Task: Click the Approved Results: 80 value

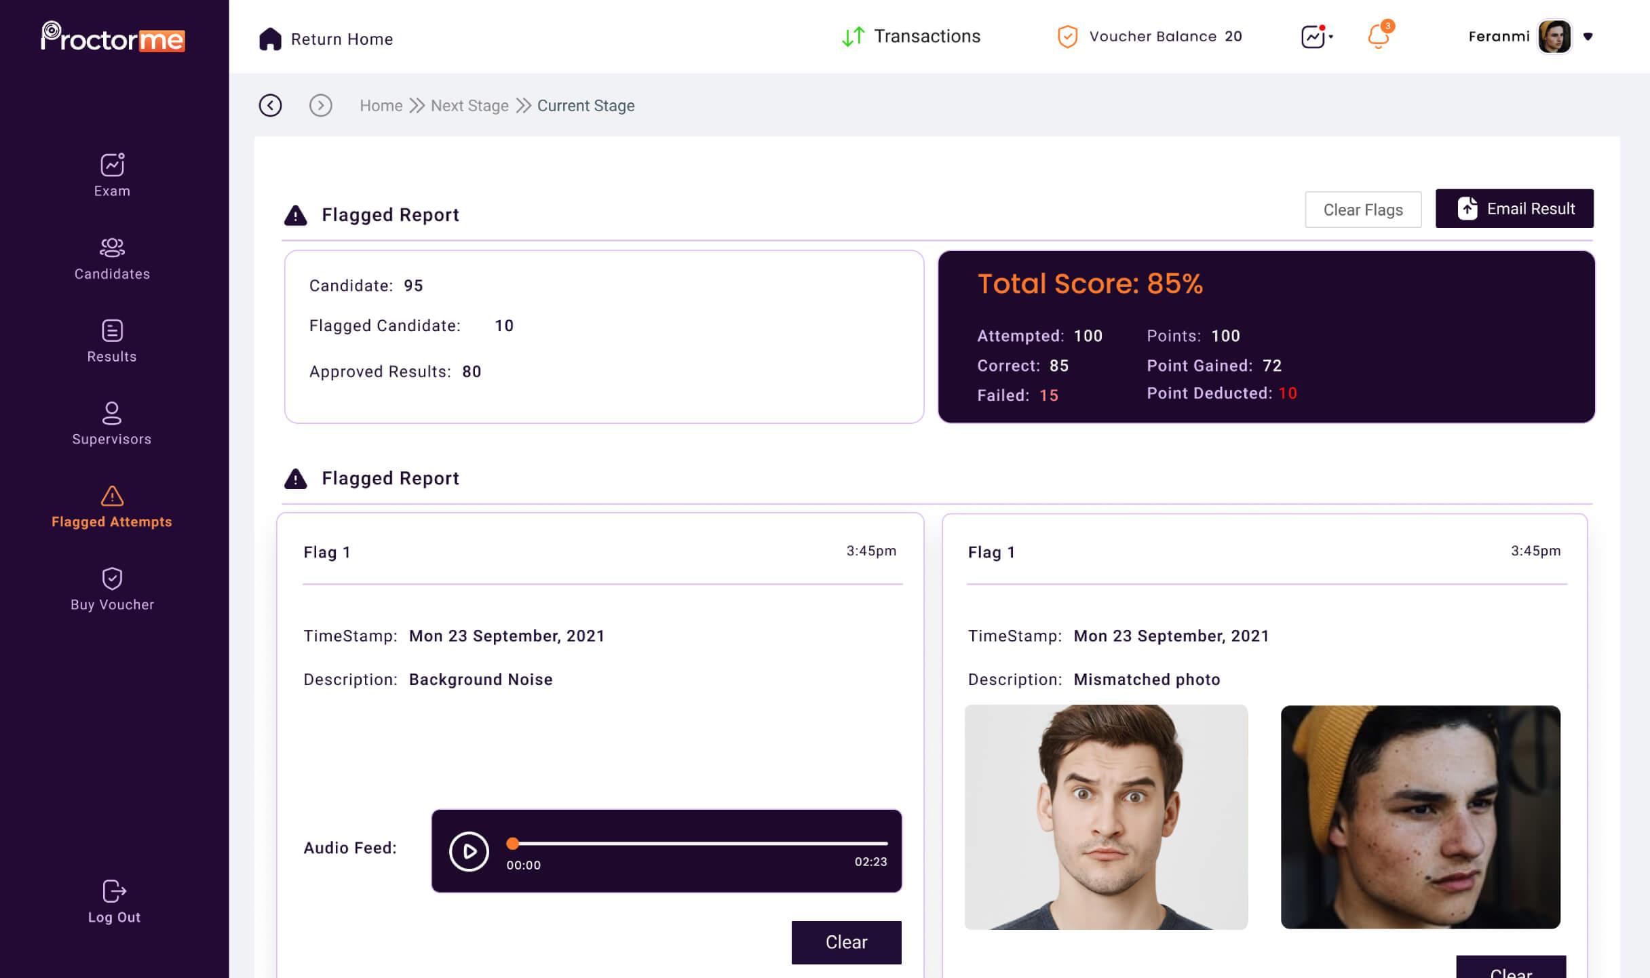Action: click(472, 372)
